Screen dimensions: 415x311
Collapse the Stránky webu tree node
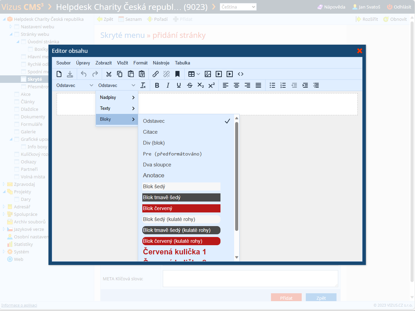11,34
